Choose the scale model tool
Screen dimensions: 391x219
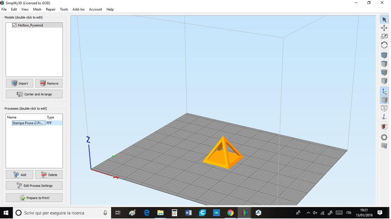(384, 36)
